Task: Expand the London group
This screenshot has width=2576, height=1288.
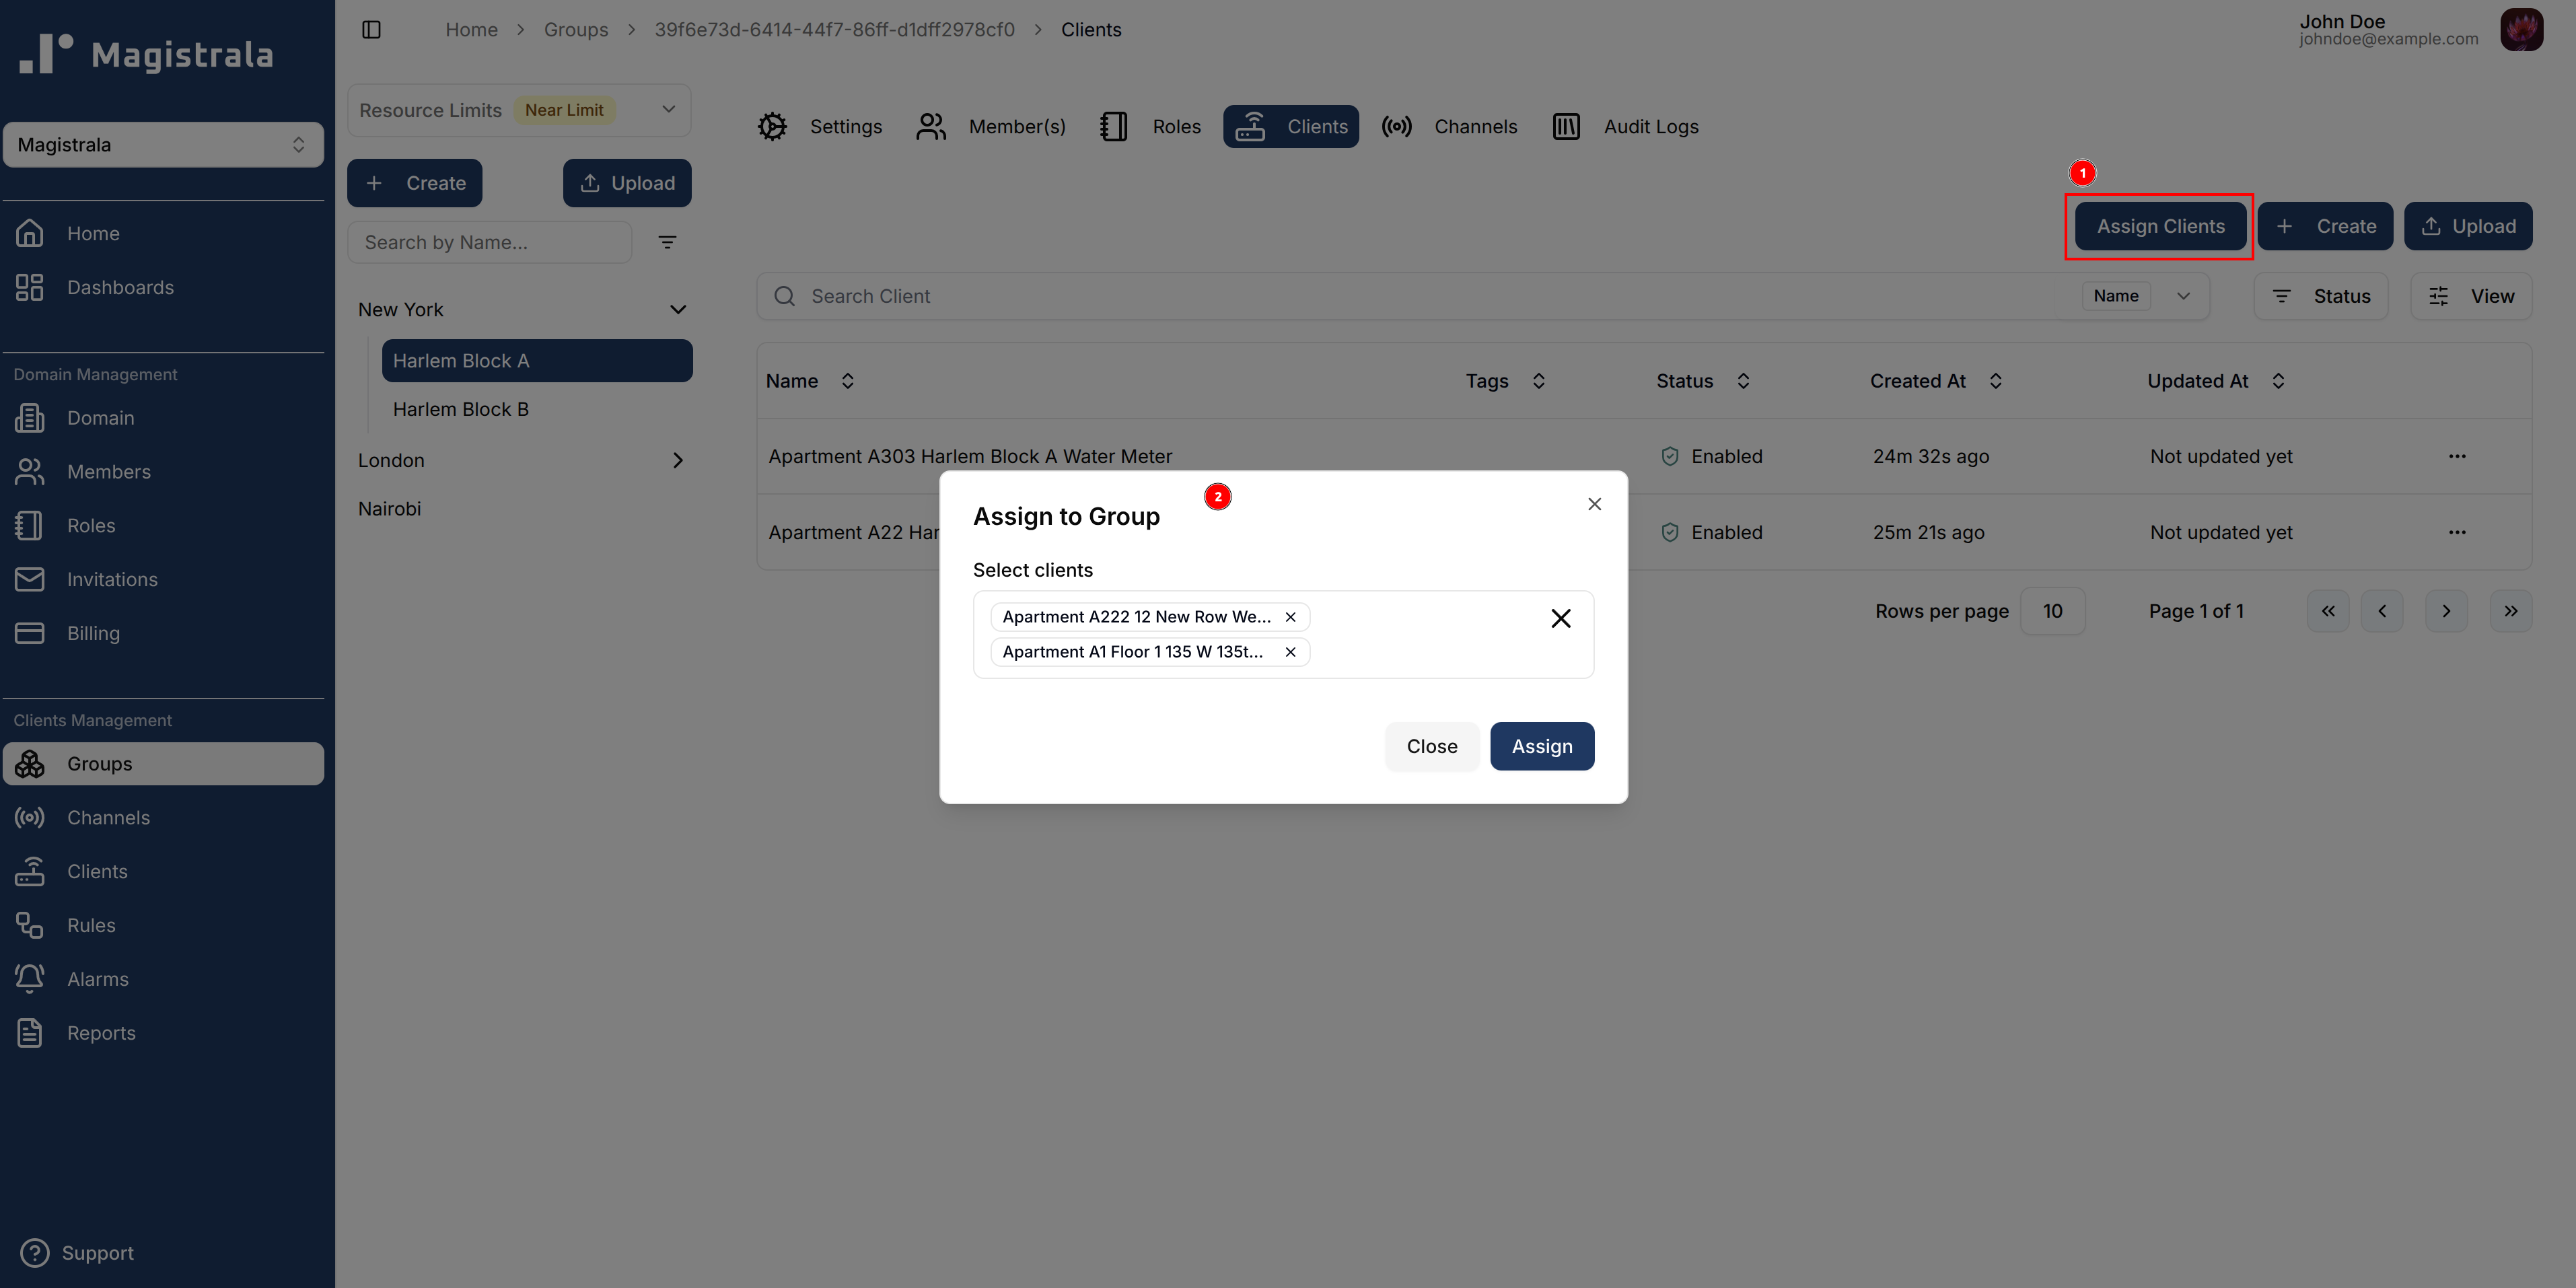Action: [678, 459]
